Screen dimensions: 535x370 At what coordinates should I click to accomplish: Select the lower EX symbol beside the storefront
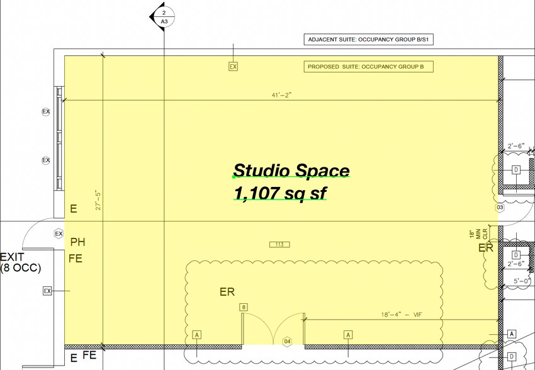tap(45, 159)
